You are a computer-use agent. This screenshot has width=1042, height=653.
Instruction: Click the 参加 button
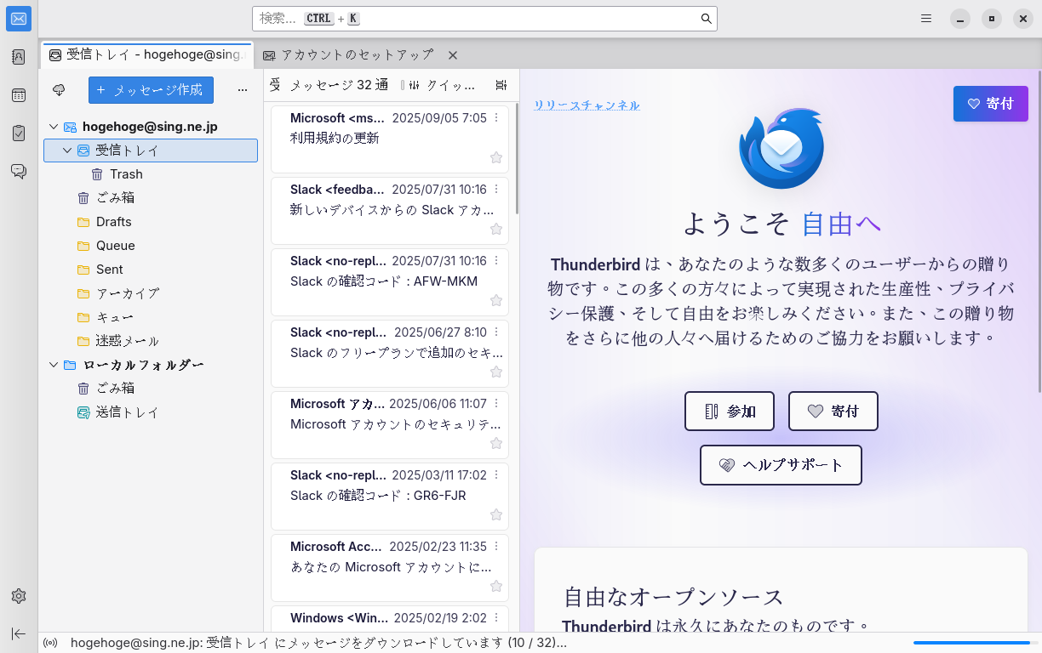coord(730,412)
